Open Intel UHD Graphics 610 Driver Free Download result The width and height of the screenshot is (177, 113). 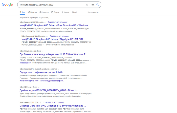54,25
